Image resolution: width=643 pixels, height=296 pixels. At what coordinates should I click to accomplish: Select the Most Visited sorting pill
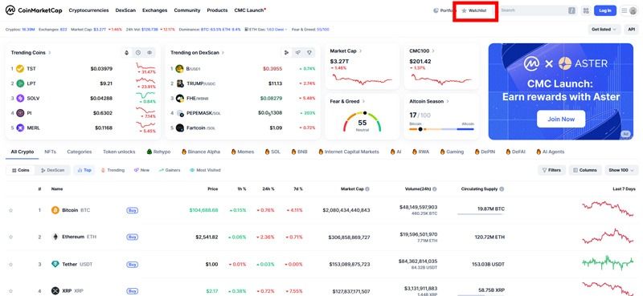pyautogui.click(x=205, y=170)
